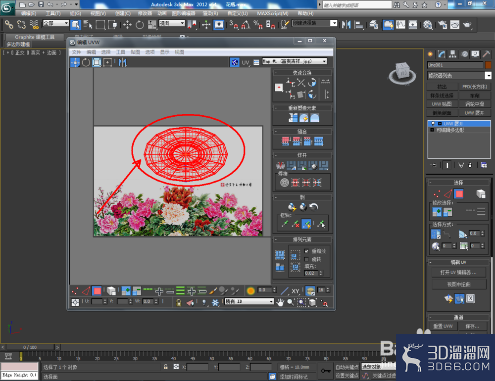Click the pack custom icon in 排列元素
Screen dimensions: 495x381
[x=280, y=254]
